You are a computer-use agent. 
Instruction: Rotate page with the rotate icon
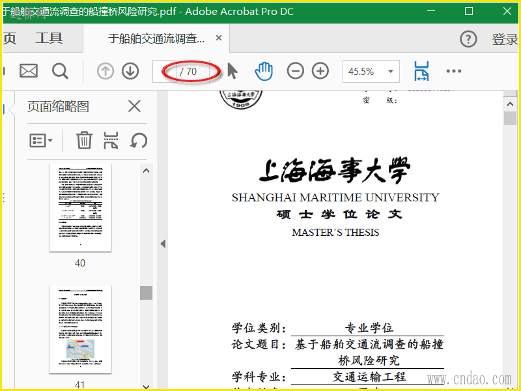(138, 140)
